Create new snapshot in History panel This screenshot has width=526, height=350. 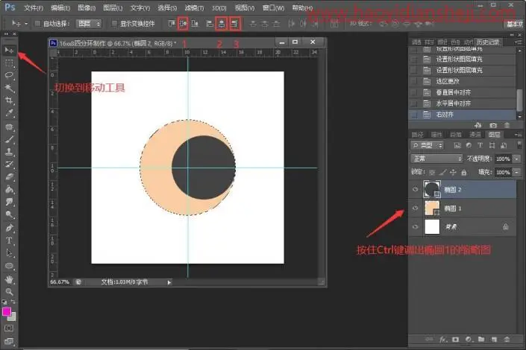click(x=493, y=125)
